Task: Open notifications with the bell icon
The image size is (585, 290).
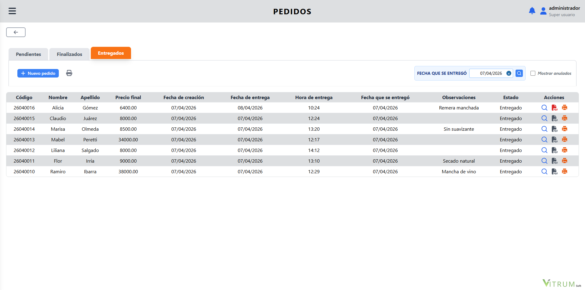Action: tap(532, 10)
